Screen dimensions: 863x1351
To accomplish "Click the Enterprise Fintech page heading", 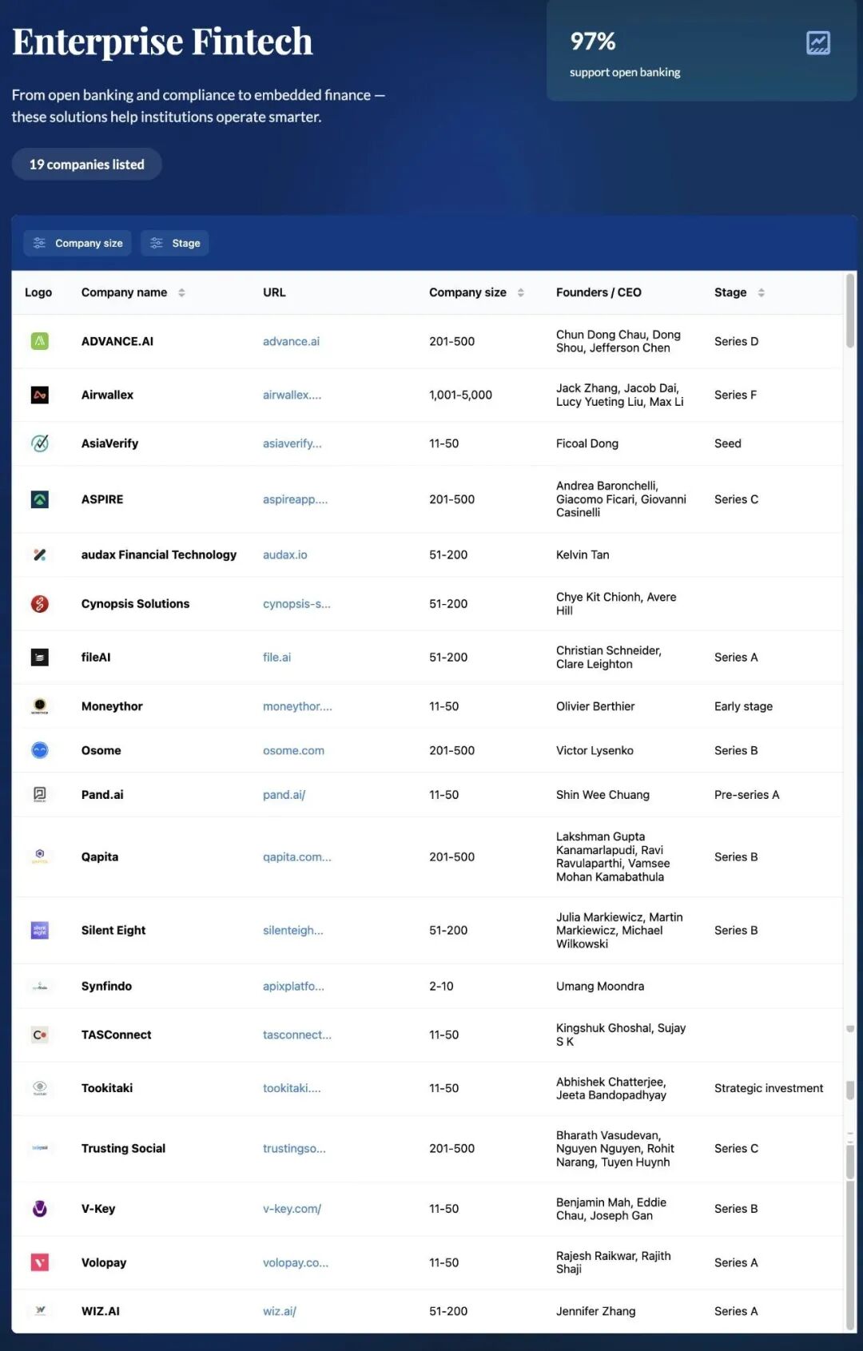I will (x=162, y=42).
